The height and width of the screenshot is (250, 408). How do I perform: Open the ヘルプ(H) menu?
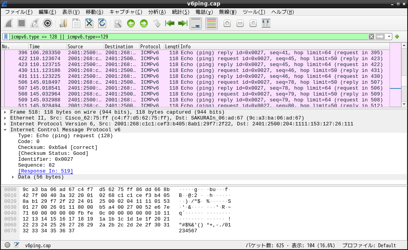[x=282, y=12]
